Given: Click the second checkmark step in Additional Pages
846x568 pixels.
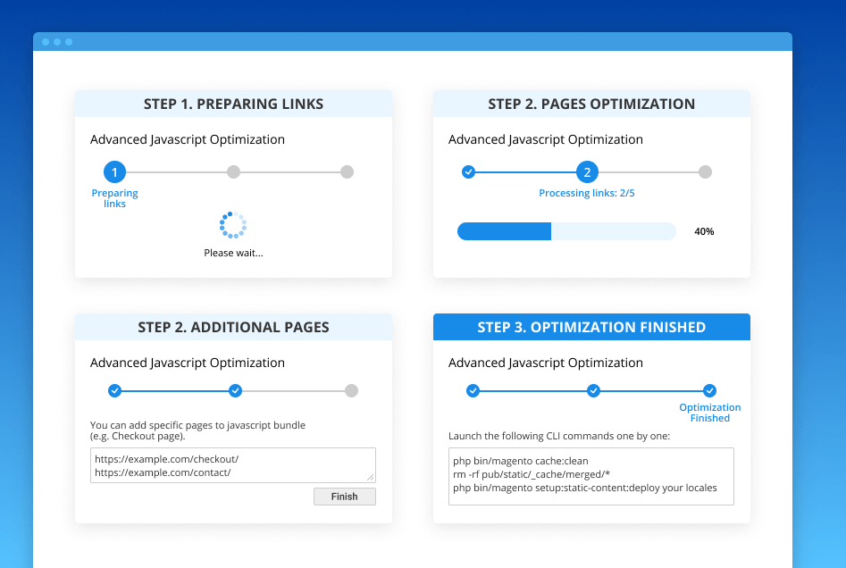Looking at the screenshot, I should (x=235, y=390).
